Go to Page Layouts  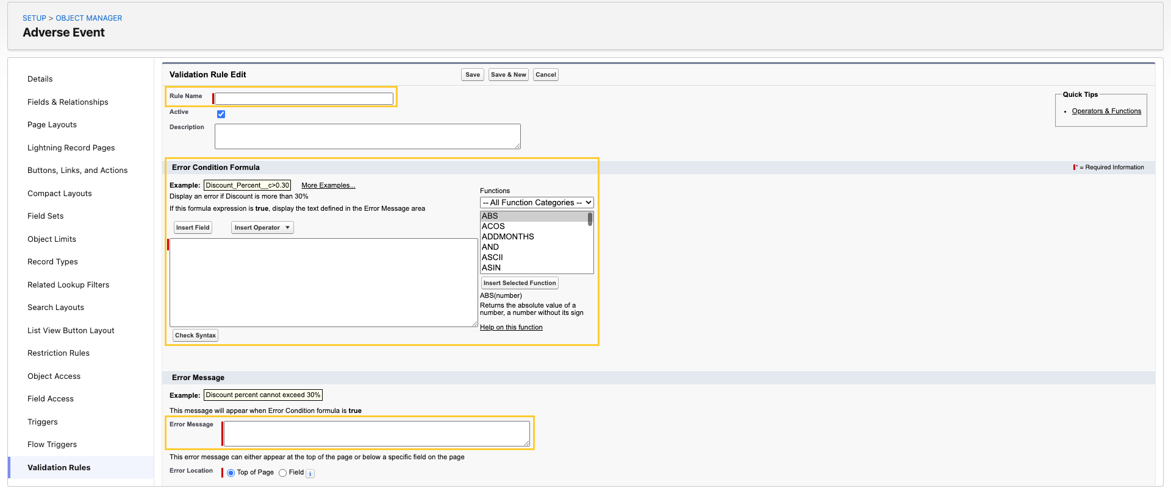tap(52, 125)
